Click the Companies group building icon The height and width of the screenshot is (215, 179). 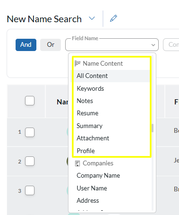pyautogui.click(x=77, y=163)
